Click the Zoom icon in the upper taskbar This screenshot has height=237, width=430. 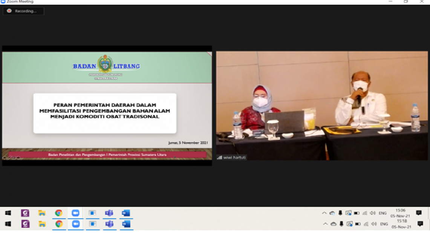[x=75, y=213]
